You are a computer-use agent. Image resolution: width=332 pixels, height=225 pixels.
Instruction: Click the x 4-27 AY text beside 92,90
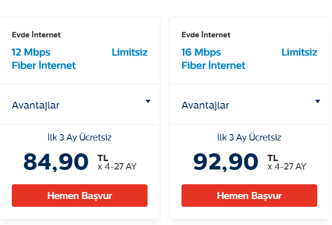pyautogui.click(x=287, y=167)
